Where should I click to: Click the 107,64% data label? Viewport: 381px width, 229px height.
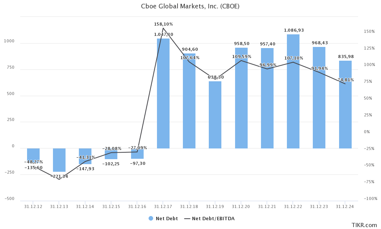click(190, 58)
